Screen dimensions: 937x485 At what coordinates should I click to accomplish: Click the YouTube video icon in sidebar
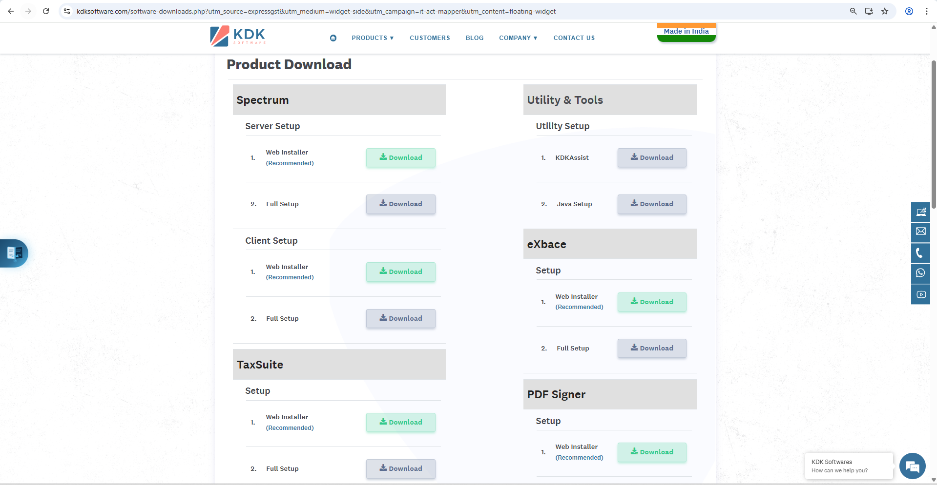920,294
